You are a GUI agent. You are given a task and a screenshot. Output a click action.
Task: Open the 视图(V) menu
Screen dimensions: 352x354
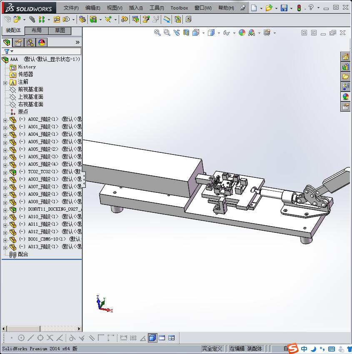(115, 8)
